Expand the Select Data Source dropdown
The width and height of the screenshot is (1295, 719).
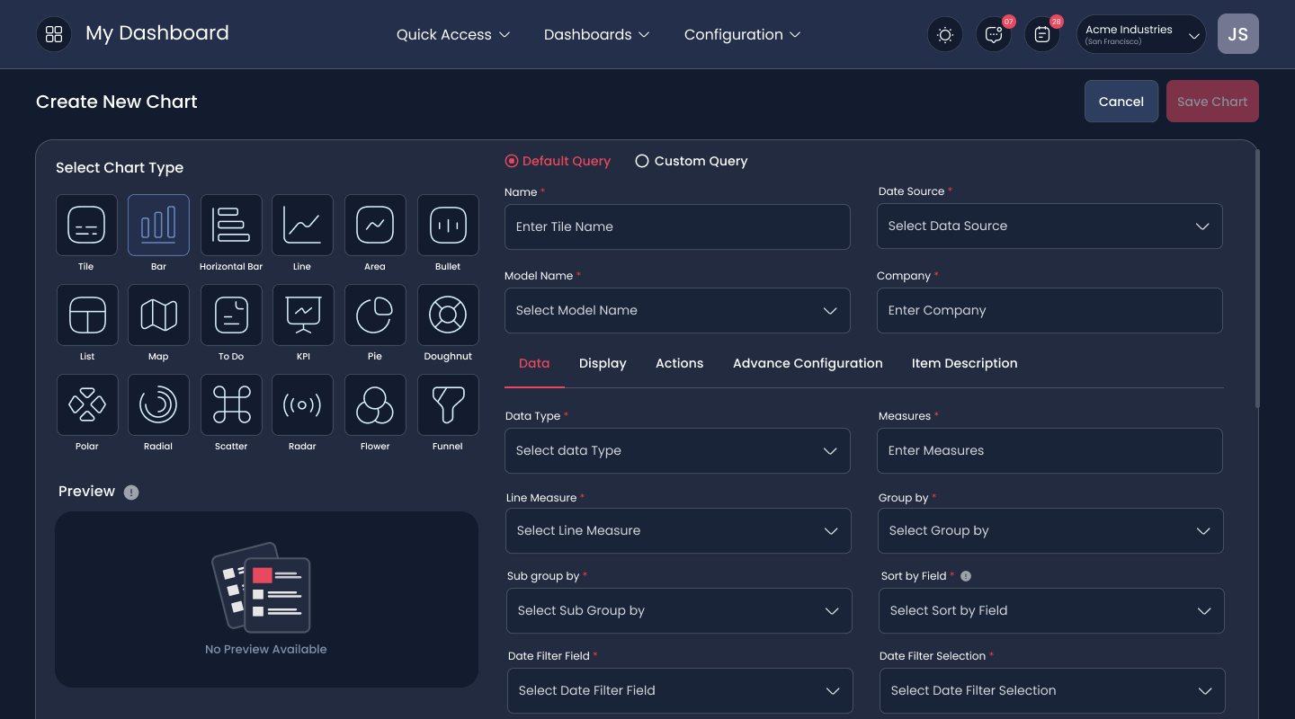pos(1049,226)
